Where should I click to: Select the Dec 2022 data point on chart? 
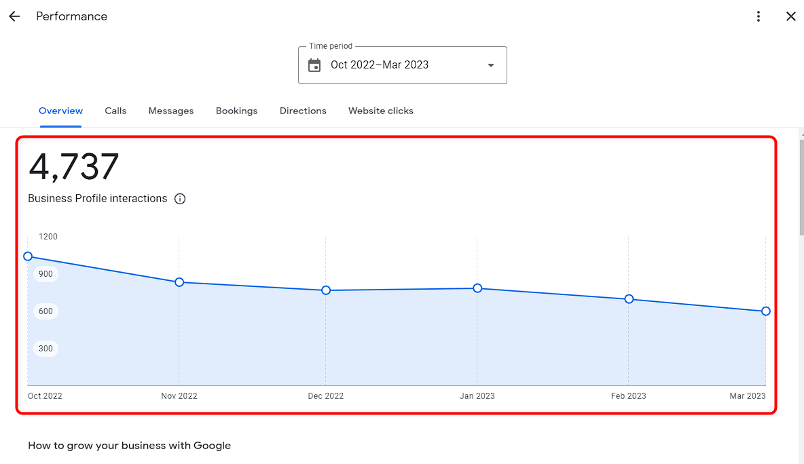pos(327,290)
